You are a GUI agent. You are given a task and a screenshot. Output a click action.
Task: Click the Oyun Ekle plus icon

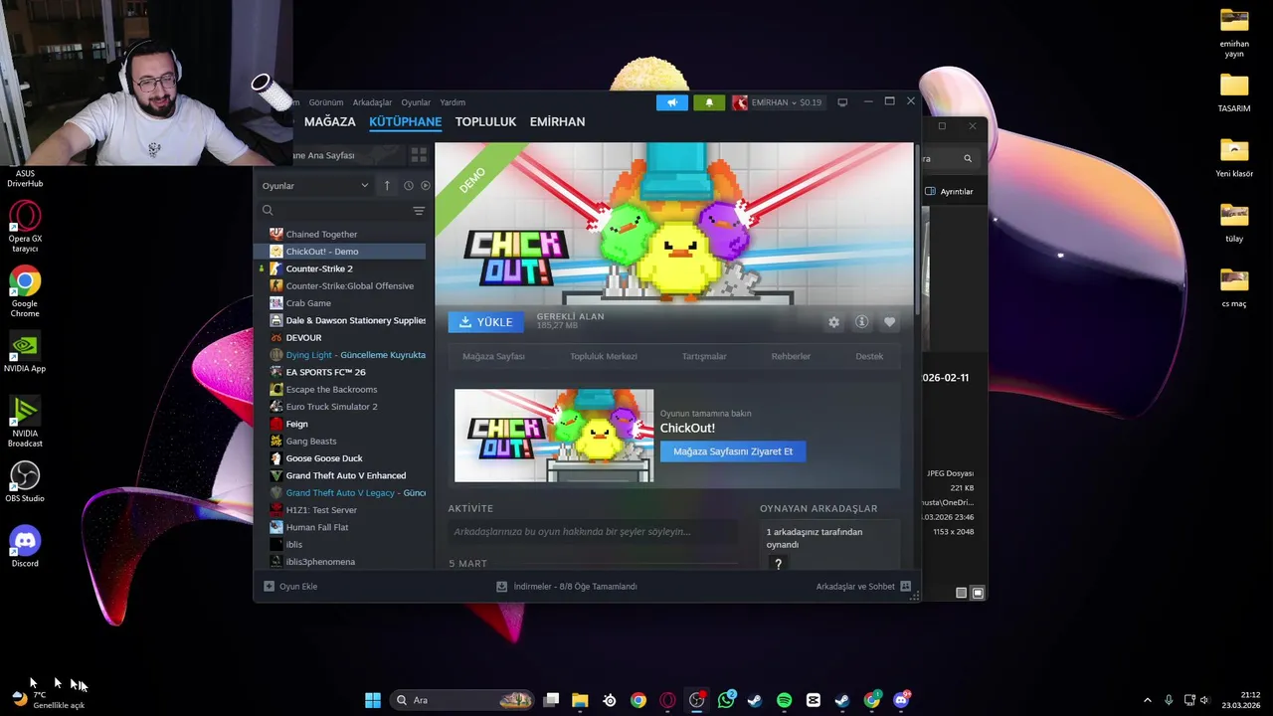coord(269,587)
